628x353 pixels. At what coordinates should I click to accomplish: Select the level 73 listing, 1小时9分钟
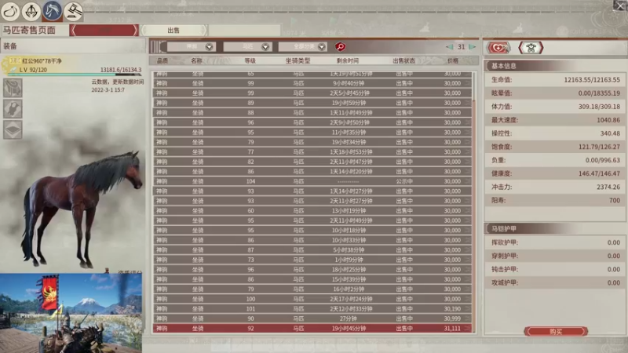click(x=312, y=260)
